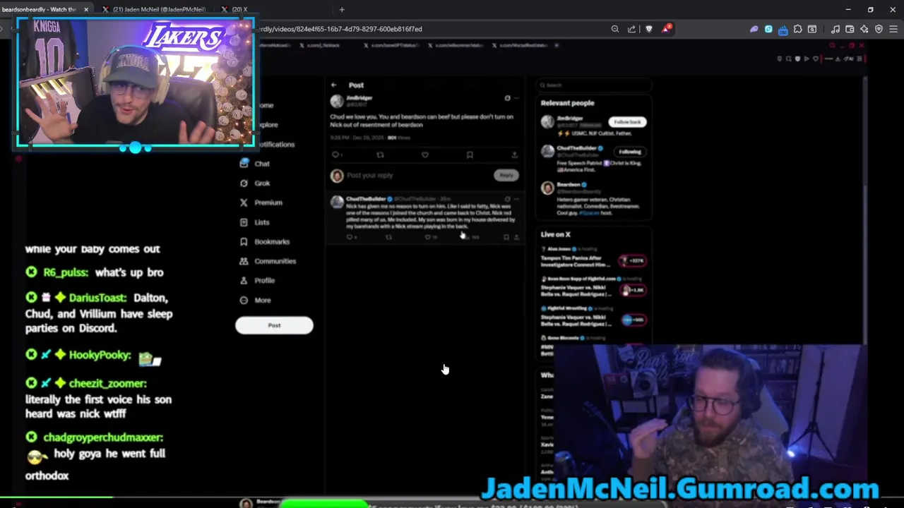Open Brave Wallet icon

pyautogui.click(x=850, y=29)
